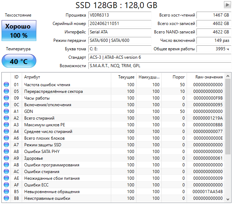234x204 pixels.
Task: Click the status circle for Ошибки ECC
Action: pyautogui.click(x=6, y=185)
